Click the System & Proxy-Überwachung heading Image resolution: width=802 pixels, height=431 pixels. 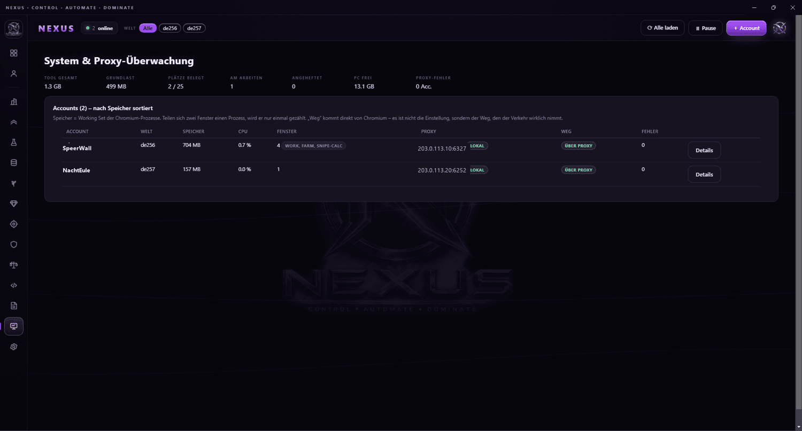[x=119, y=61]
